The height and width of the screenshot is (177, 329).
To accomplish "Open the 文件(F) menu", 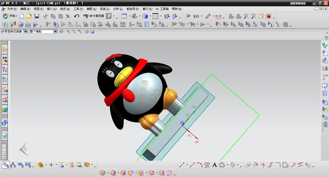I will pos(12,9).
